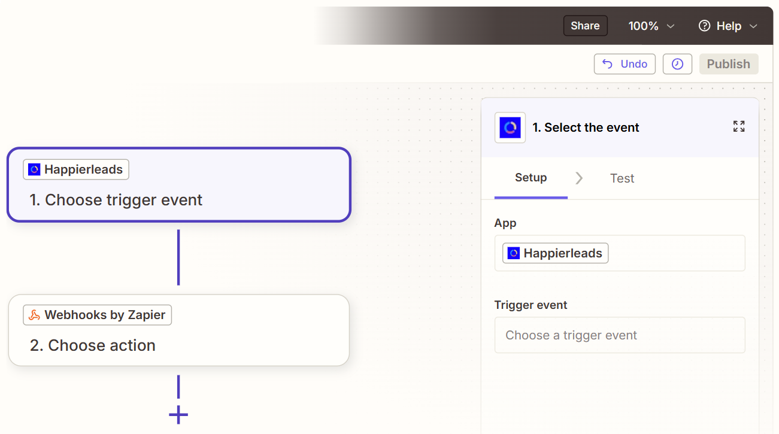
Task: Click the Undo button
Action: pyautogui.click(x=625, y=64)
